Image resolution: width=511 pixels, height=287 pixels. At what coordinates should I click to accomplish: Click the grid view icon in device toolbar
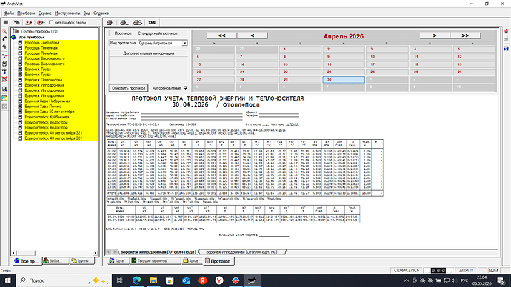pyautogui.click(x=5, y=22)
